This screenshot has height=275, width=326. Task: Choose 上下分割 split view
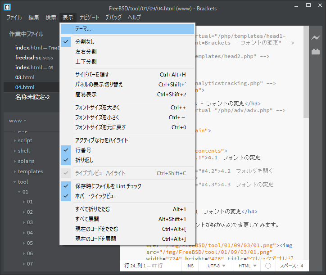[127, 62]
